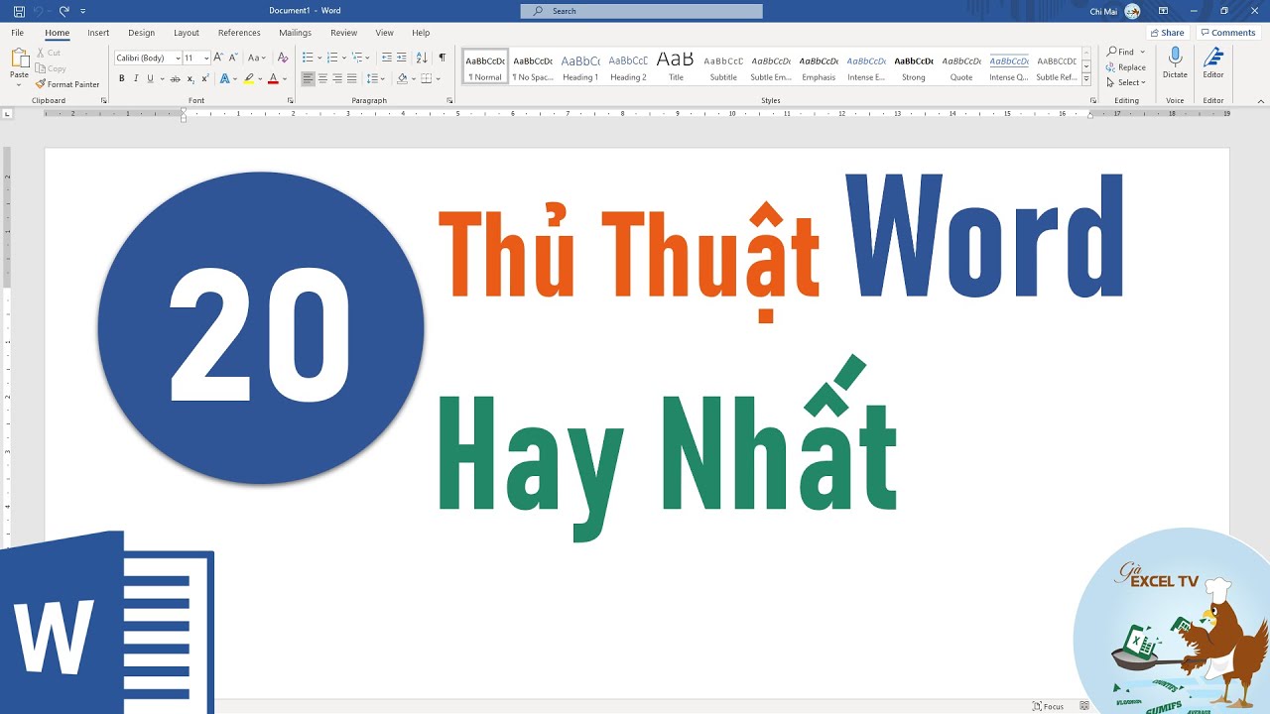Toggle Superscript formatting
Image resolution: width=1270 pixels, height=714 pixels.
pyautogui.click(x=204, y=78)
